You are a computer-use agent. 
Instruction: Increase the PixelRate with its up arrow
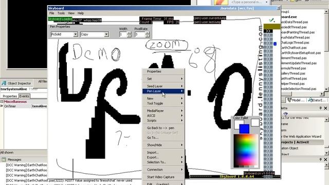pos(148,33)
